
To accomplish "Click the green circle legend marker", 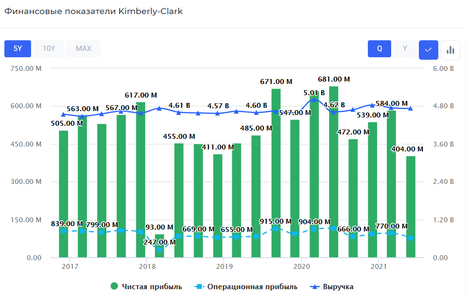I will 114,286.
